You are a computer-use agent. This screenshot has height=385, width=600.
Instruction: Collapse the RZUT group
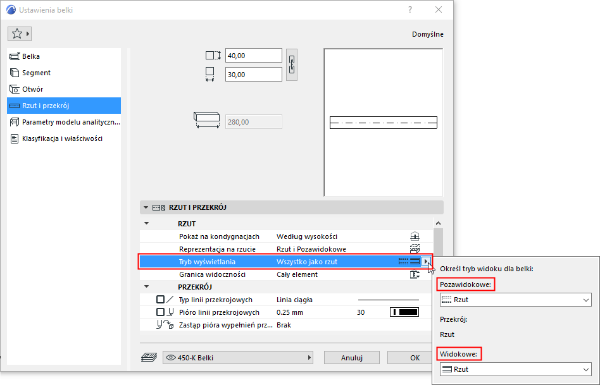[x=147, y=223]
